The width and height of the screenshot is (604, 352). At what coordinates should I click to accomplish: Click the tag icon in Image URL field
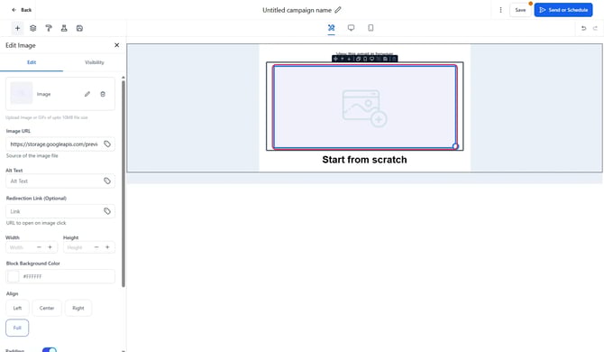point(107,144)
